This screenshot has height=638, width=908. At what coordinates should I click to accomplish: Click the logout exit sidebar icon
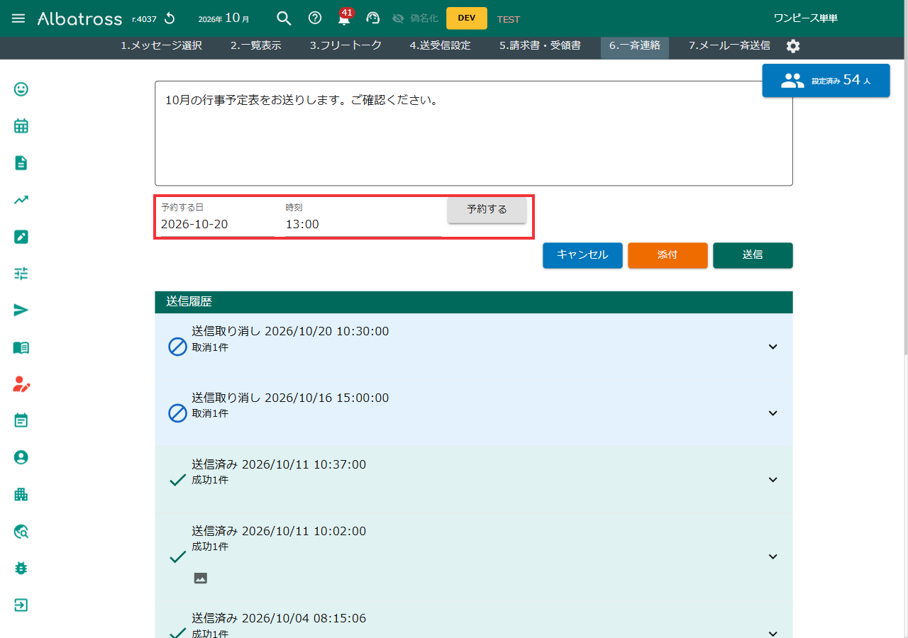[x=21, y=605]
